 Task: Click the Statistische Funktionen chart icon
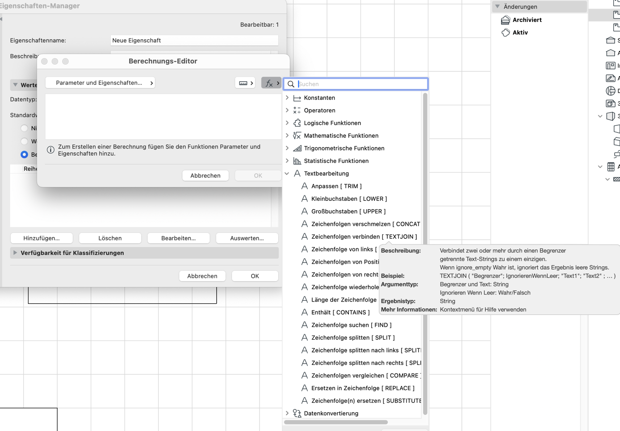point(297,161)
